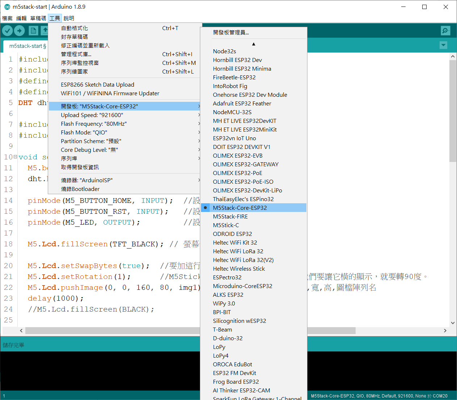The height and width of the screenshot is (400, 457).
Task: Click the editor vertical scrollbar thumb
Action: click(x=453, y=111)
